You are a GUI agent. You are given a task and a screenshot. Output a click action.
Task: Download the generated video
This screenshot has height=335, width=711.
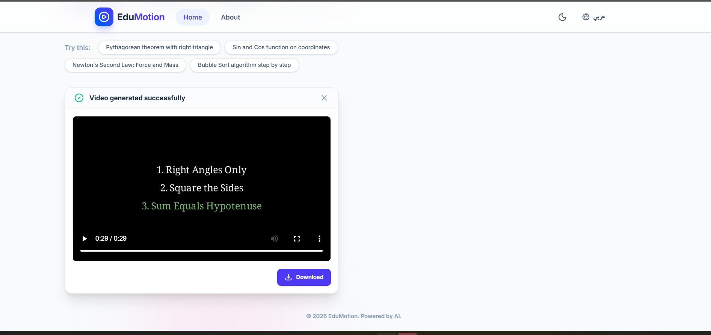[x=304, y=277]
